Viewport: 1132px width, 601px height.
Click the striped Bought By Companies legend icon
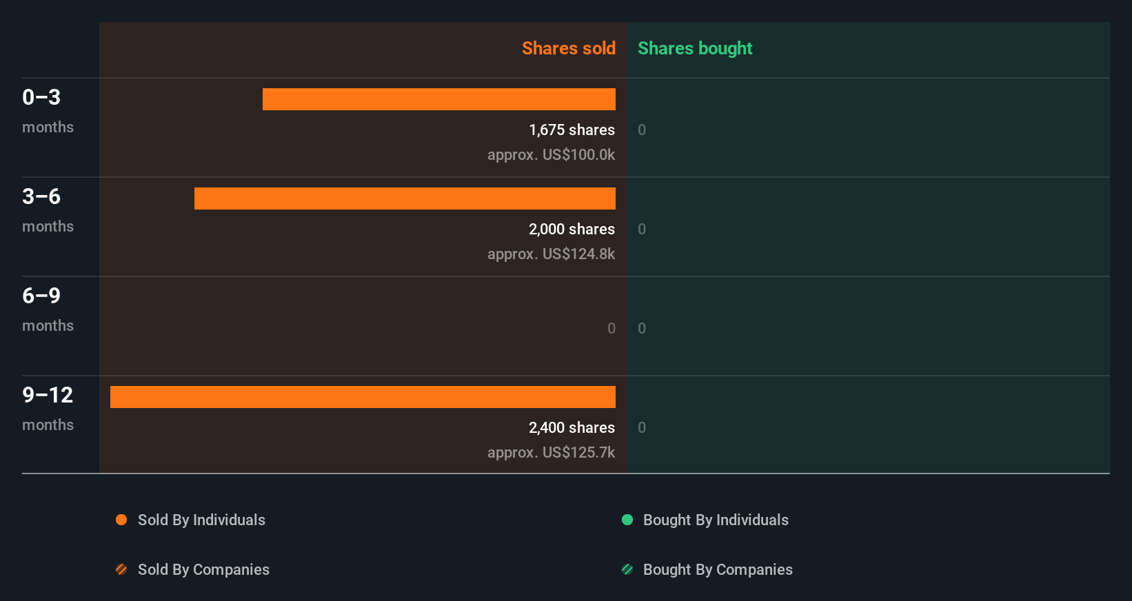click(x=627, y=569)
